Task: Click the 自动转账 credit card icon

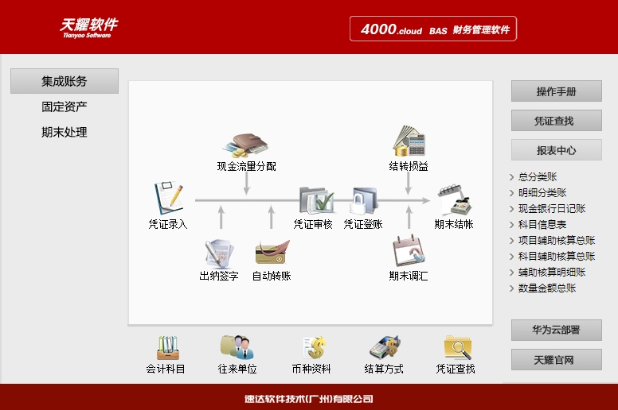Action: (272, 253)
